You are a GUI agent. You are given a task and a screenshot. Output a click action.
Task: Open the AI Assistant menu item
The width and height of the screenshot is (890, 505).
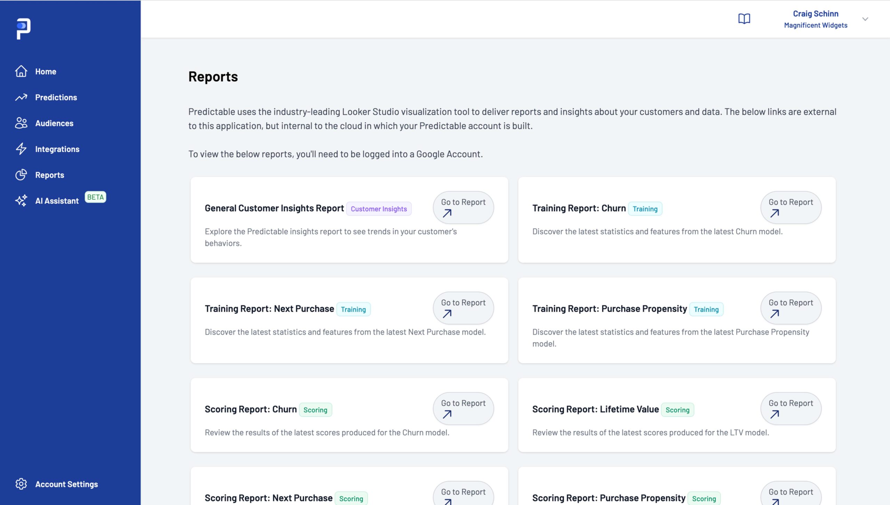pos(57,201)
